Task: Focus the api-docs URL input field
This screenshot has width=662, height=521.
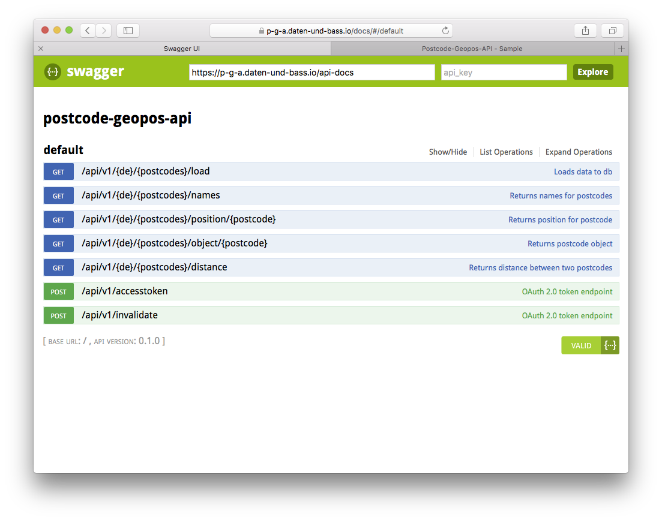Action: tap(311, 72)
